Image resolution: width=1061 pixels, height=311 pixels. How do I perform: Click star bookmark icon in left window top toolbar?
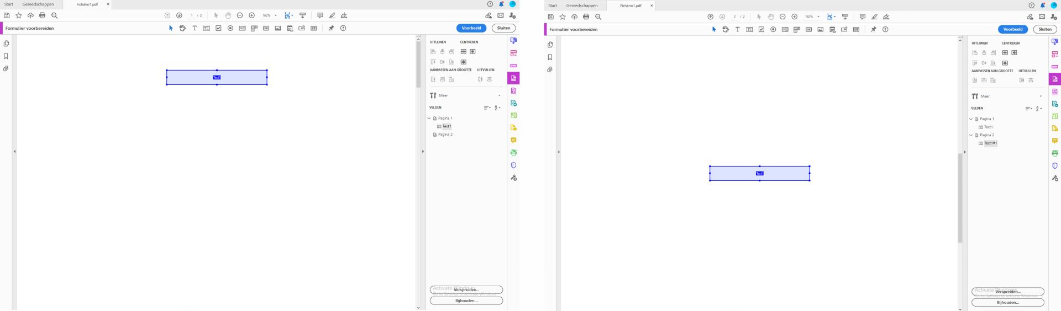19,15
